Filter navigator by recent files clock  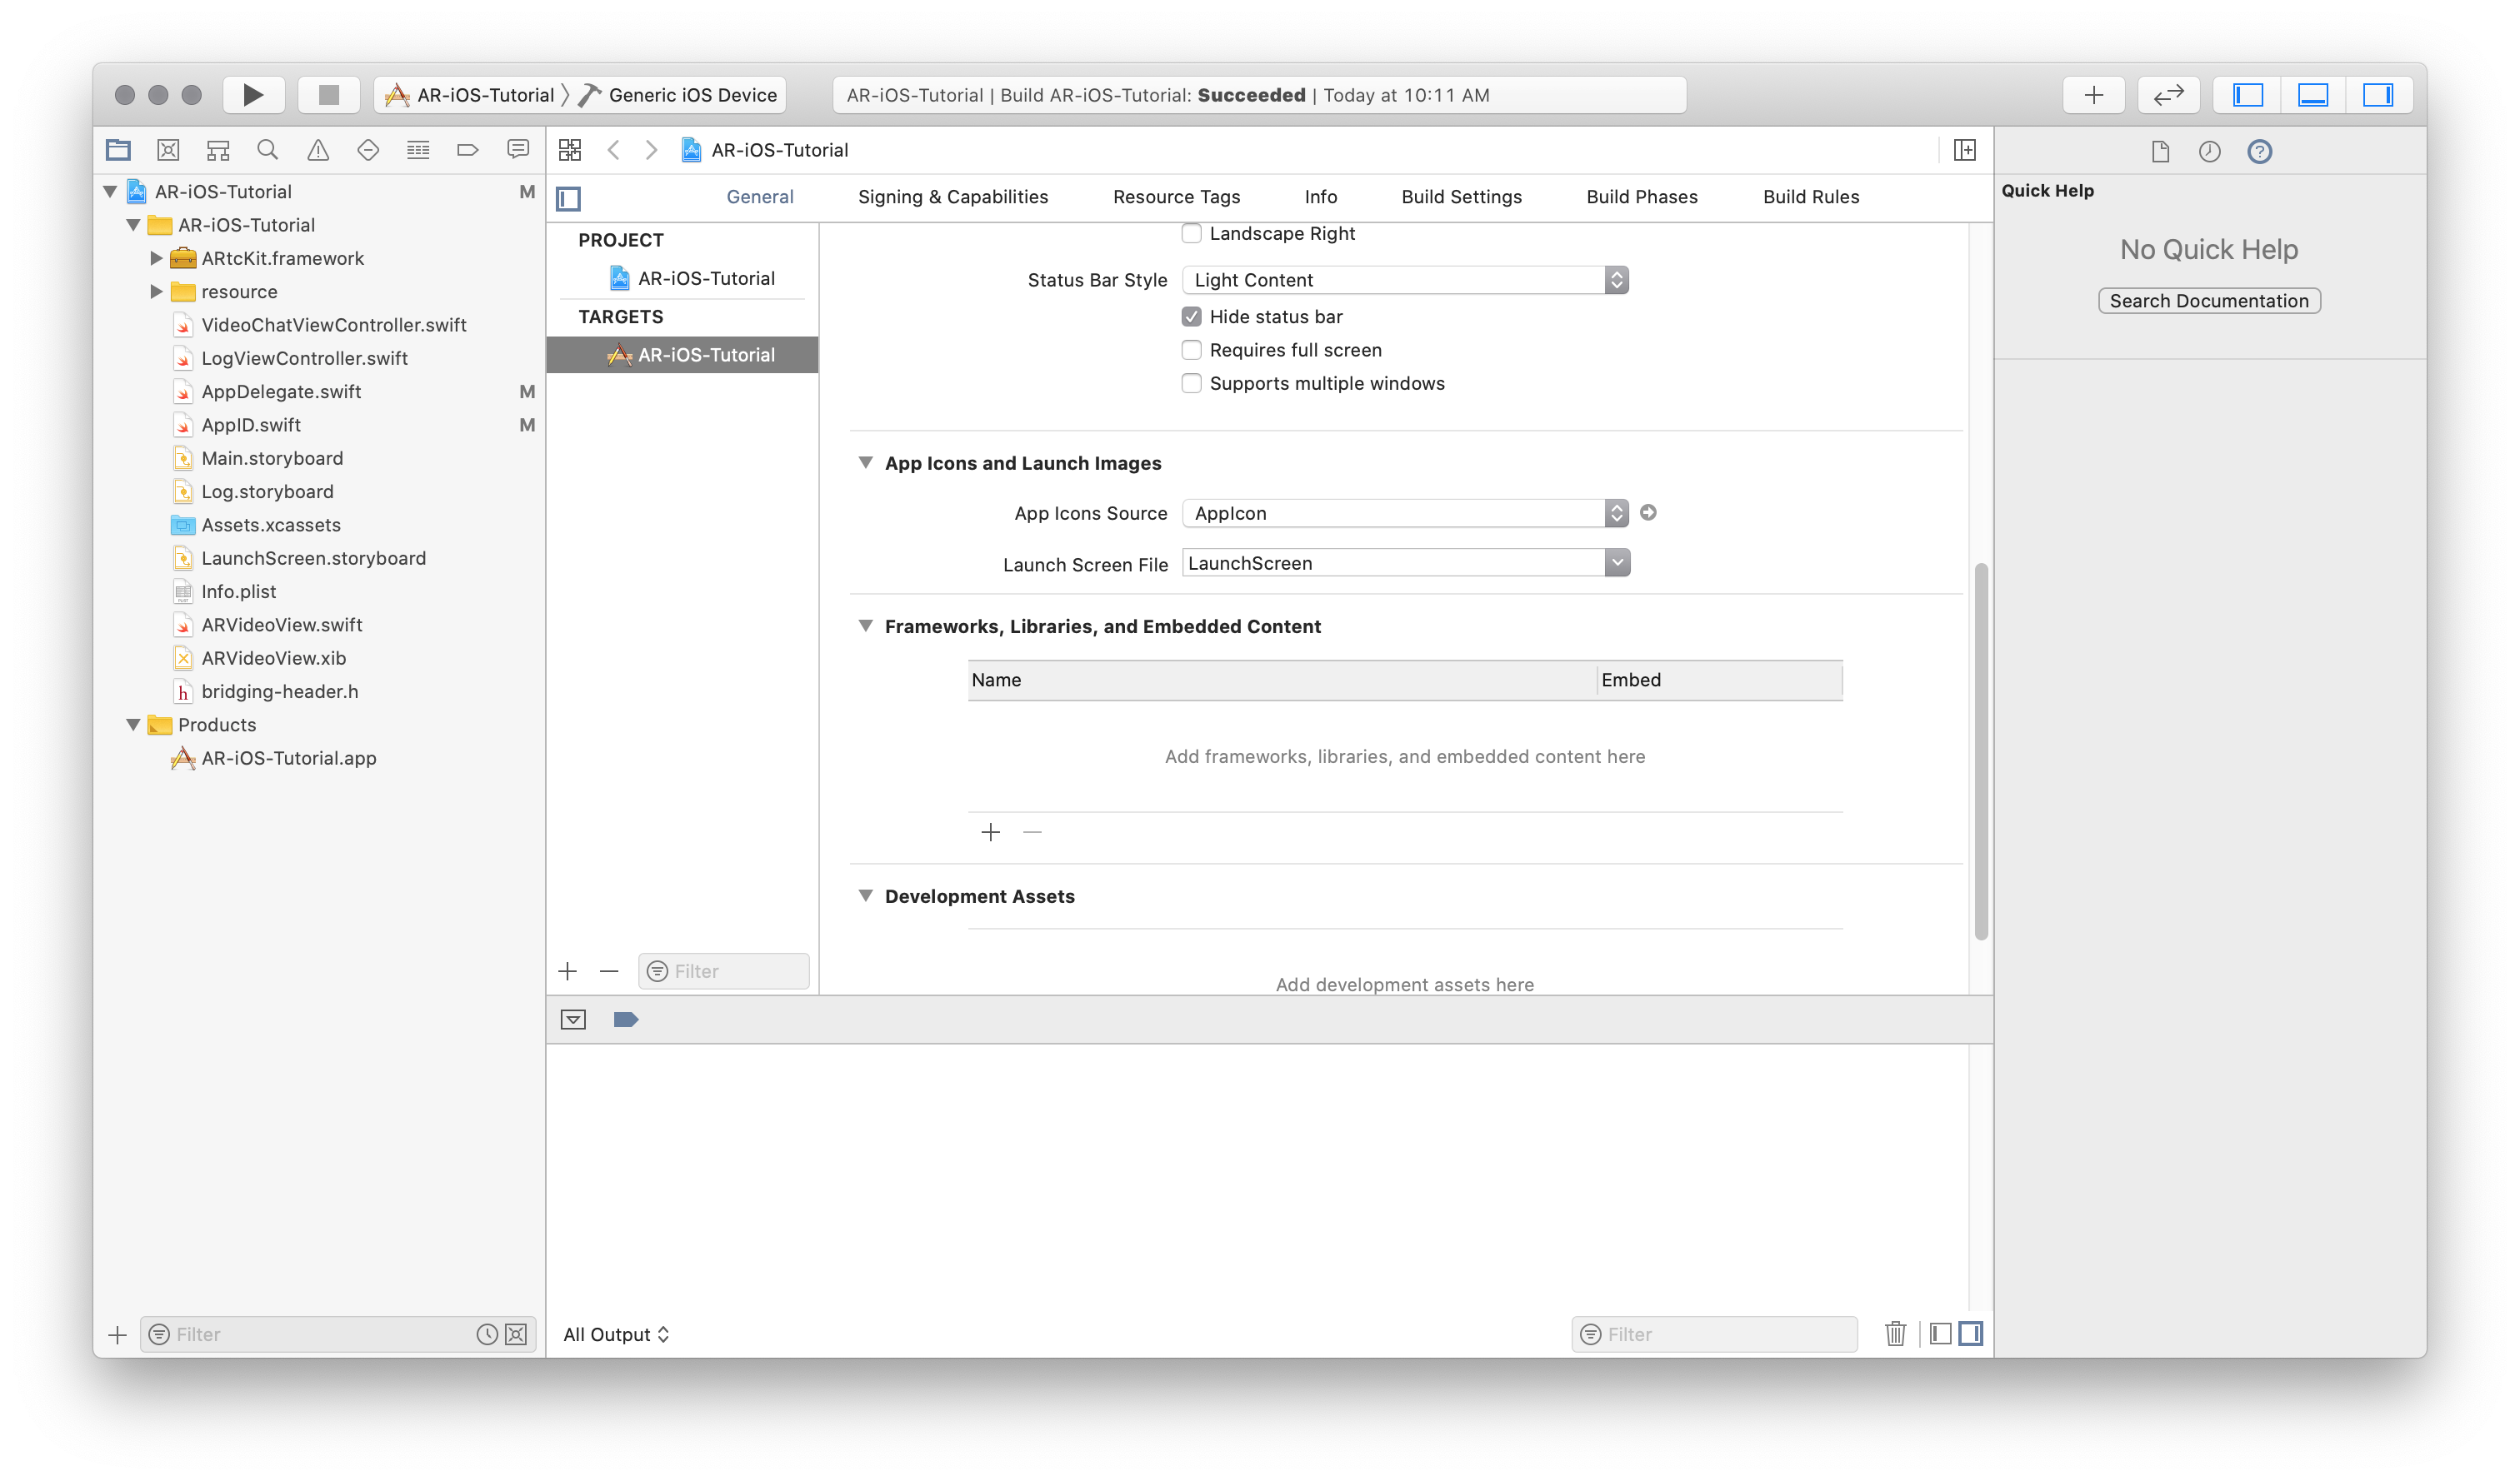pyautogui.click(x=487, y=1334)
